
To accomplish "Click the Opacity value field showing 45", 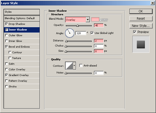I will coord(99,25).
